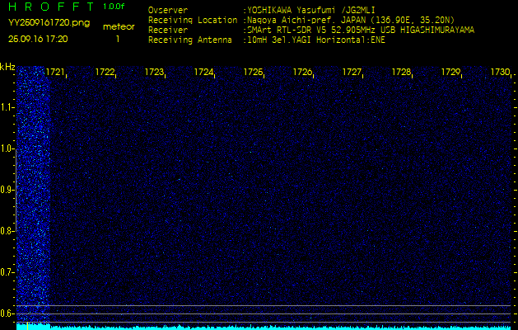This screenshot has width=518, height=330.
Task: Click the 1729 time marker
Action: (x=451, y=72)
